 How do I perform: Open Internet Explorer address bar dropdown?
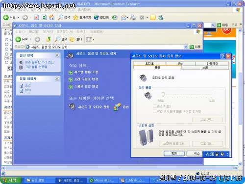(x=213, y=25)
